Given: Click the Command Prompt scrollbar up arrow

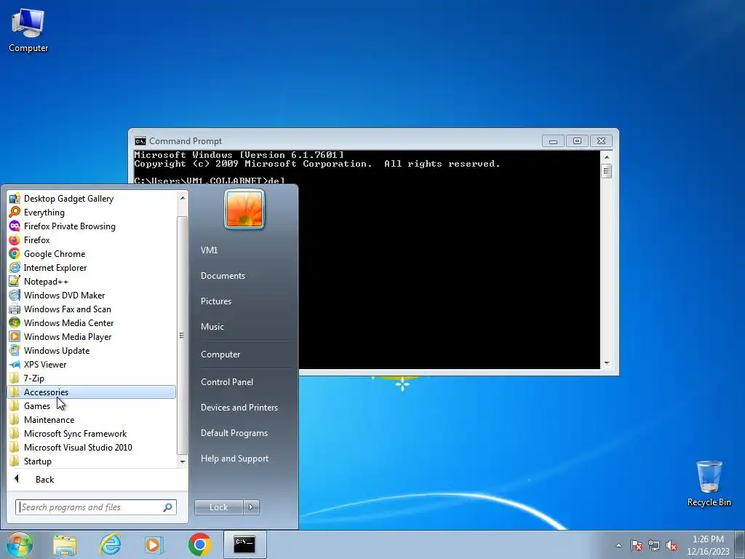Looking at the screenshot, I should (x=606, y=157).
